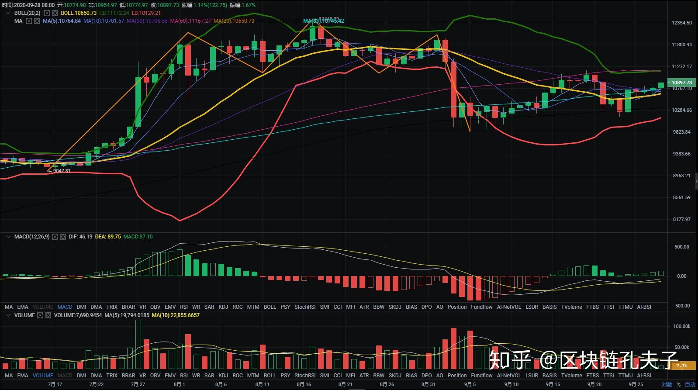Click the 7.7k volume axis label
This screenshot has height=390, width=698.
pos(681,366)
